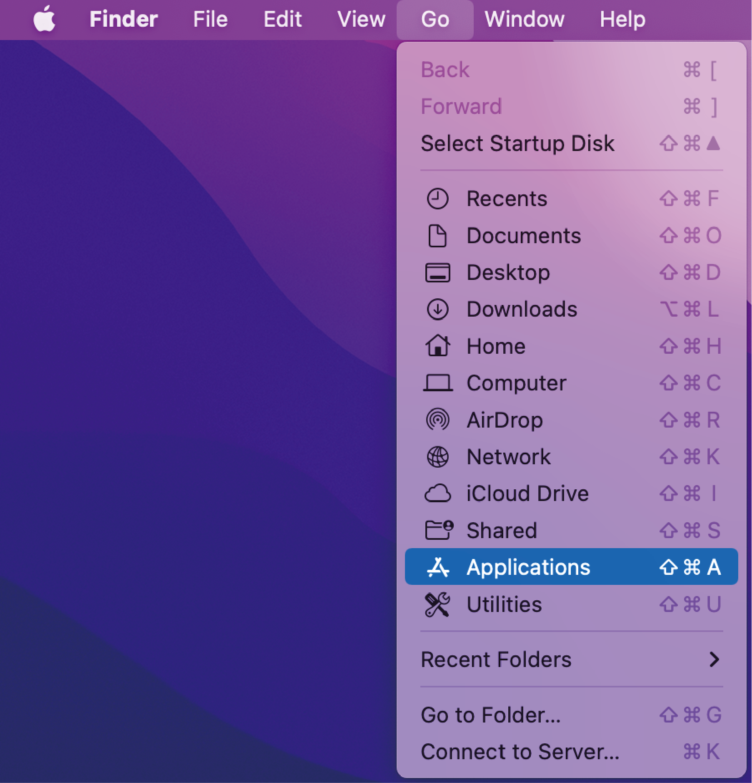Click the Shared folder icon

coord(438,530)
